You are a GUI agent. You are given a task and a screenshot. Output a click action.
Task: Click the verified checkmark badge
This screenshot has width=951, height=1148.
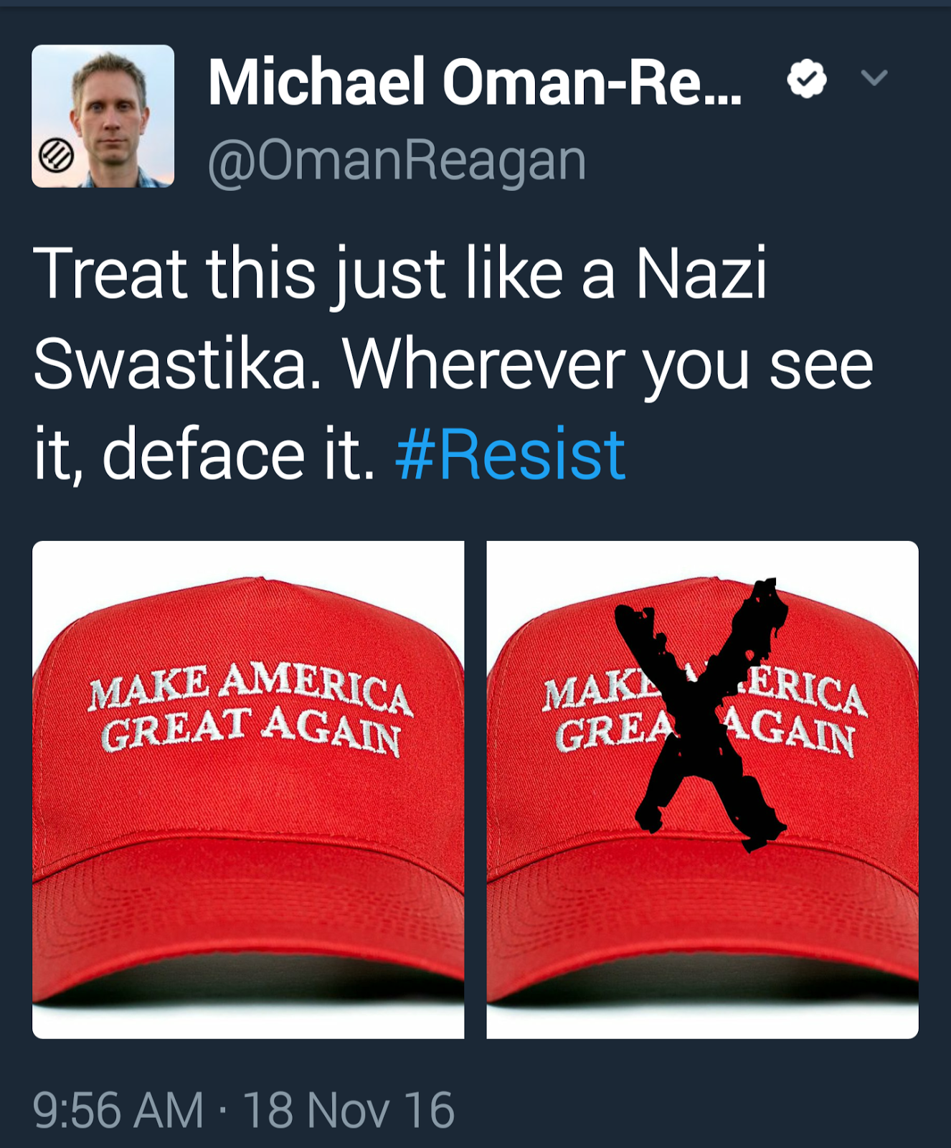click(807, 78)
